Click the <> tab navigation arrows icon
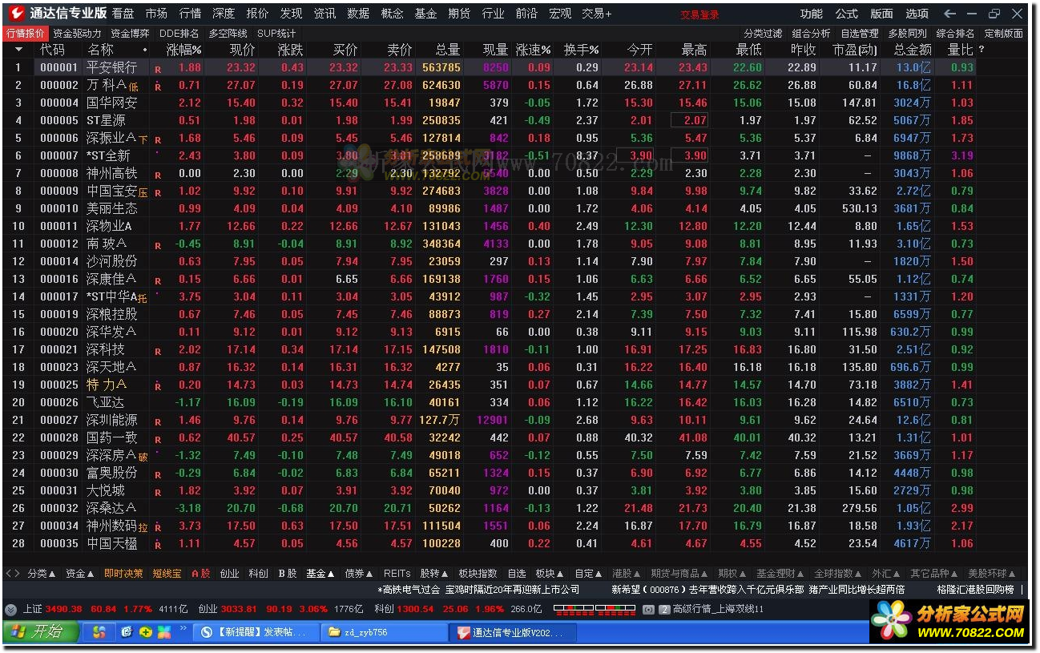The height and width of the screenshot is (653, 1040). pos(13,574)
